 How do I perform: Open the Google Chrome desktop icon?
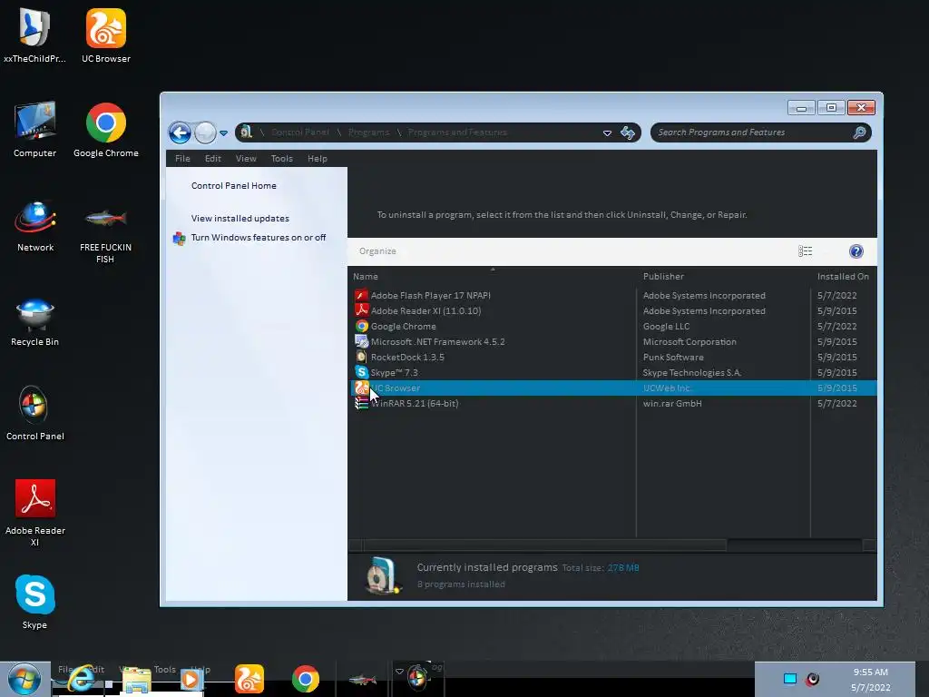click(106, 131)
